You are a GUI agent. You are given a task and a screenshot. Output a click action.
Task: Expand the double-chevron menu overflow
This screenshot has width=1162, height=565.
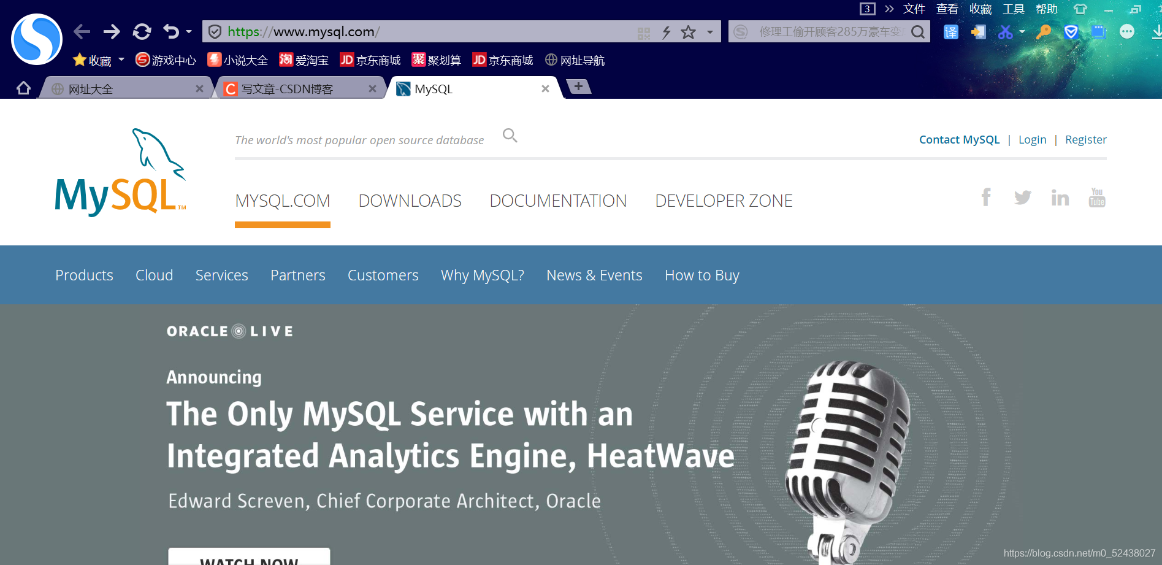click(x=889, y=9)
